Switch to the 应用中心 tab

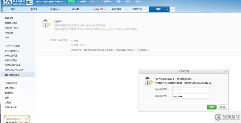[55, 9]
